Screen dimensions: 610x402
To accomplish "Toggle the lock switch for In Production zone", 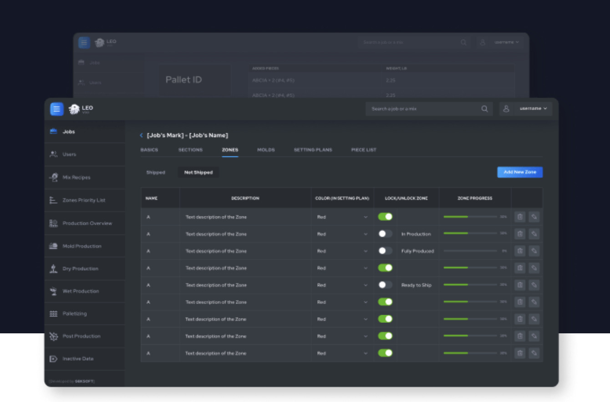I will click(x=385, y=234).
